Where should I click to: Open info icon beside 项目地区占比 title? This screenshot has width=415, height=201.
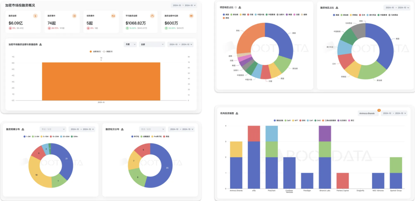pyautogui.click(x=236, y=7)
